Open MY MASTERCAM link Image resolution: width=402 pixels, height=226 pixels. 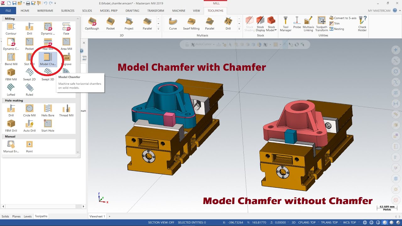(379, 11)
